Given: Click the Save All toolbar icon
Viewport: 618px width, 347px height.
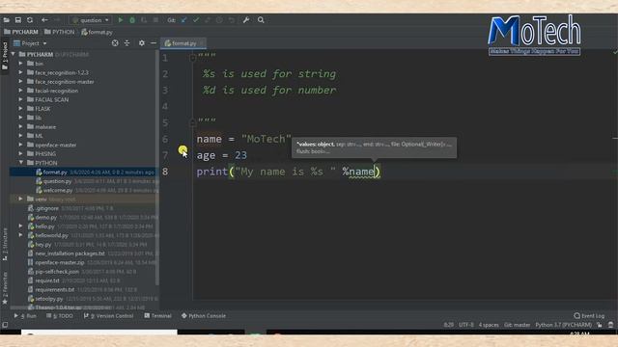Looking at the screenshot, I should 18,20.
